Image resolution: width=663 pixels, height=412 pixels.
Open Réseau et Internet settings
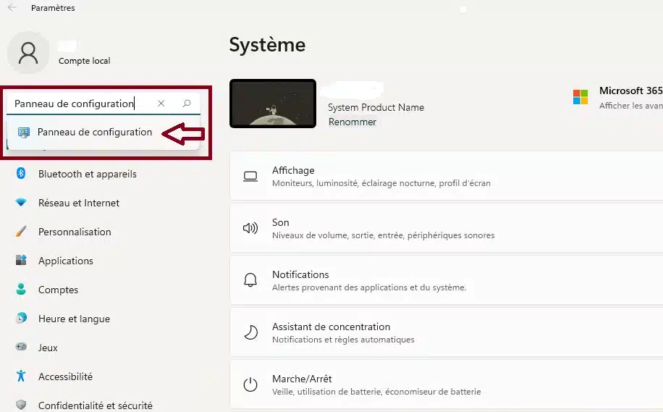pyautogui.click(x=78, y=203)
